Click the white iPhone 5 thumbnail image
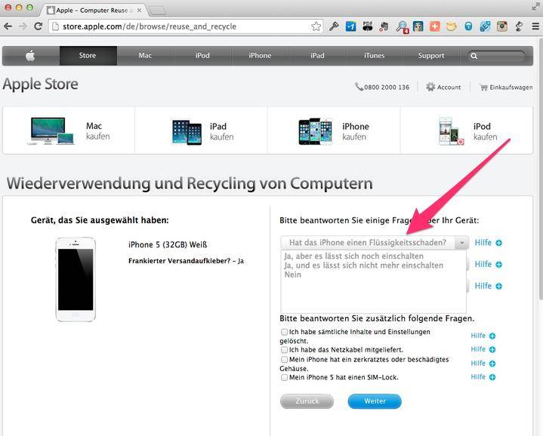 click(x=76, y=279)
